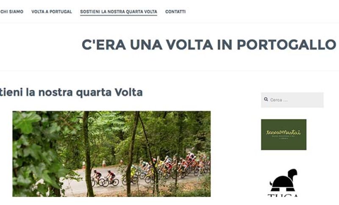Open the tascaMastai green sponsor logo

(x=283, y=134)
